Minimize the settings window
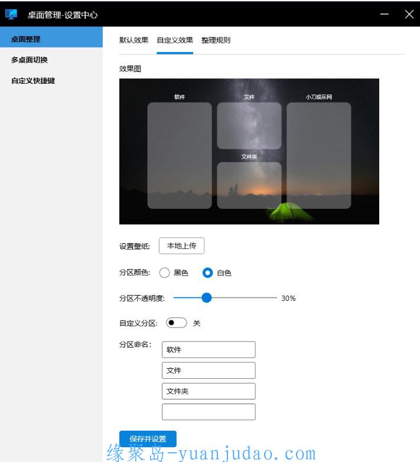This screenshot has width=420, height=462. [385, 14]
